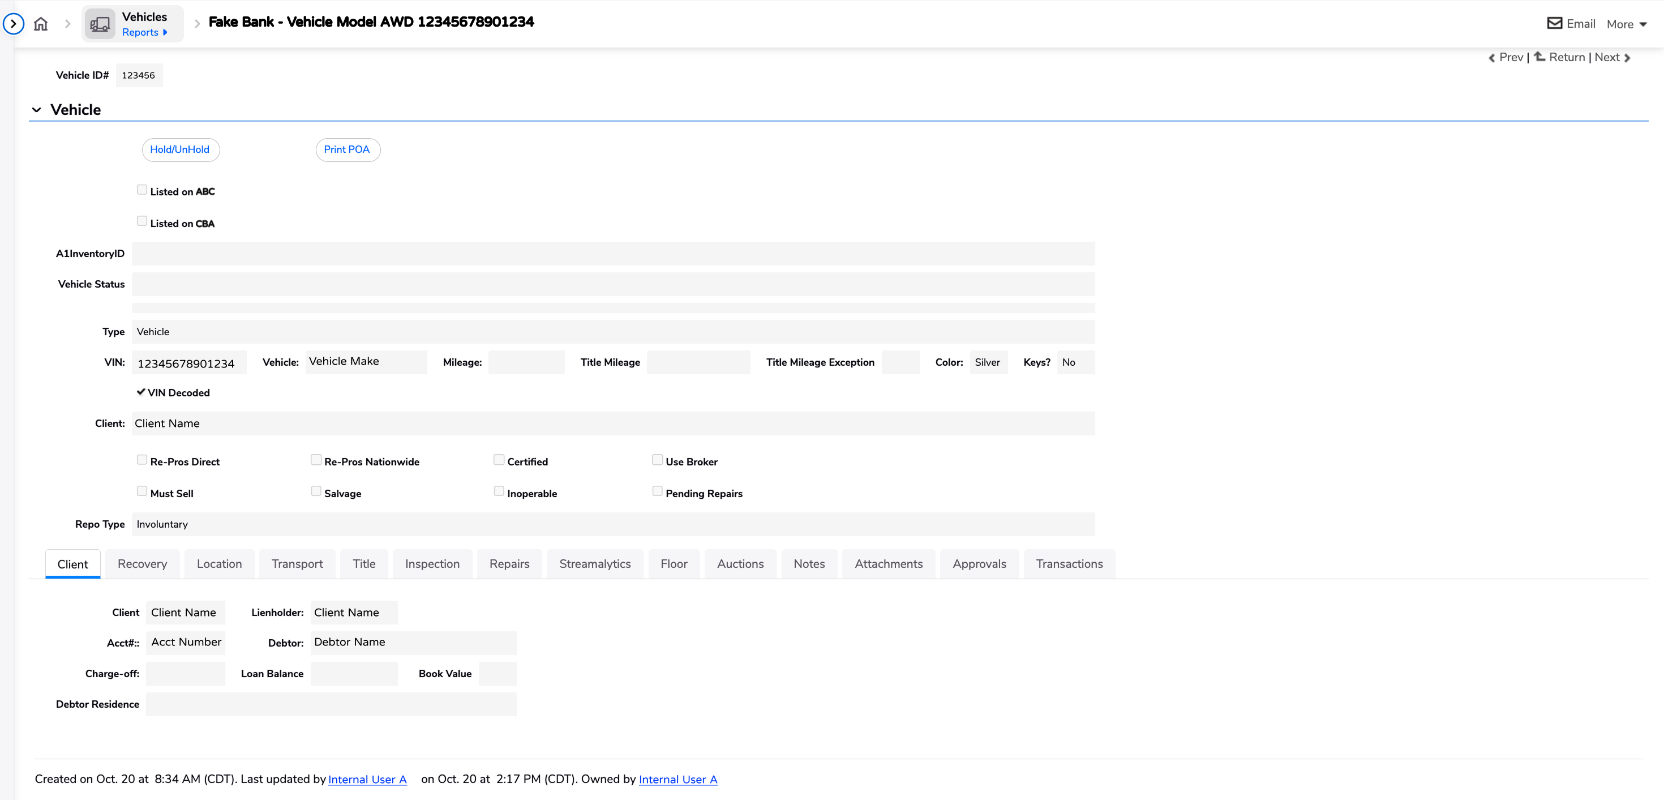Click the Lienholder Client Name field
Viewport: 1664px width, 800px height.
pos(354,612)
